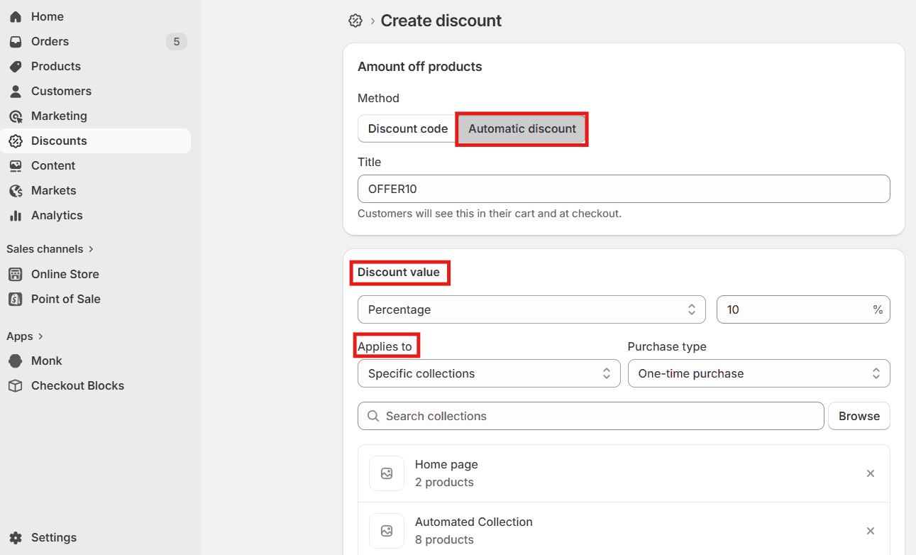Open the Percentage discount value dropdown

coord(531,309)
